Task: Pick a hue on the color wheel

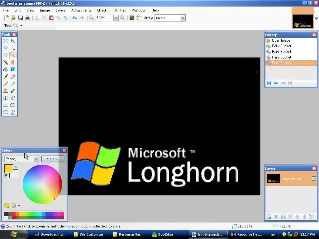Action: [x=42, y=184]
